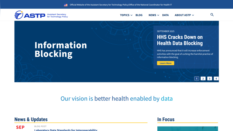The width and height of the screenshot is (233, 131).
Task: Expand the About ASTP chevron
Action: click(x=193, y=15)
